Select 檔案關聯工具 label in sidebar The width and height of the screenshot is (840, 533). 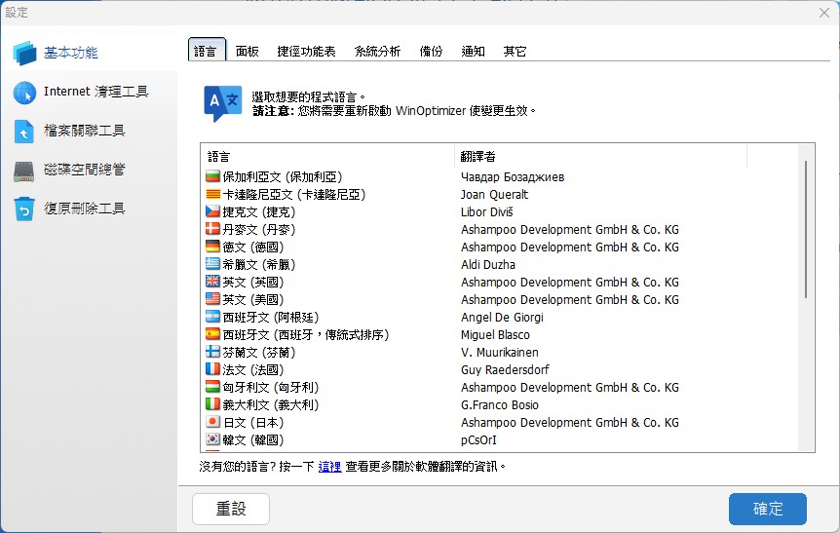pos(85,131)
